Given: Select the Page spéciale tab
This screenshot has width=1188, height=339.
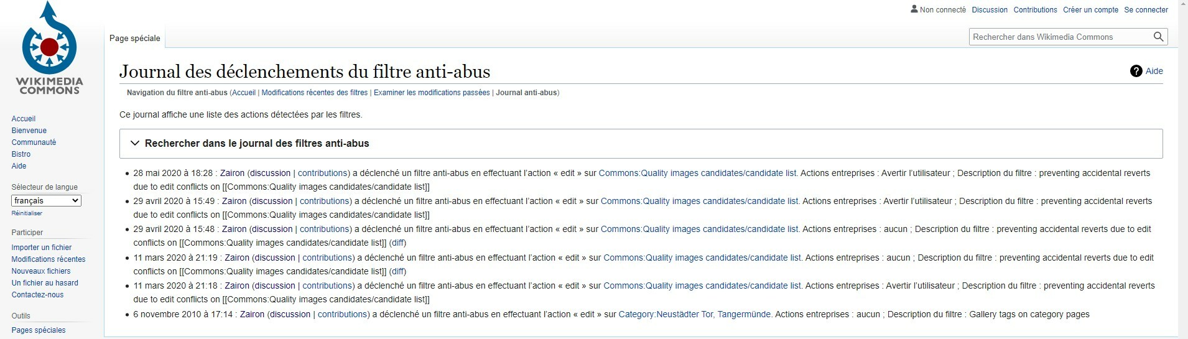Looking at the screenshot, I should point(135,38).
